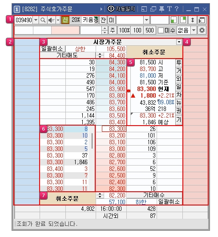Select the 일 side tab

pos(179,87)
